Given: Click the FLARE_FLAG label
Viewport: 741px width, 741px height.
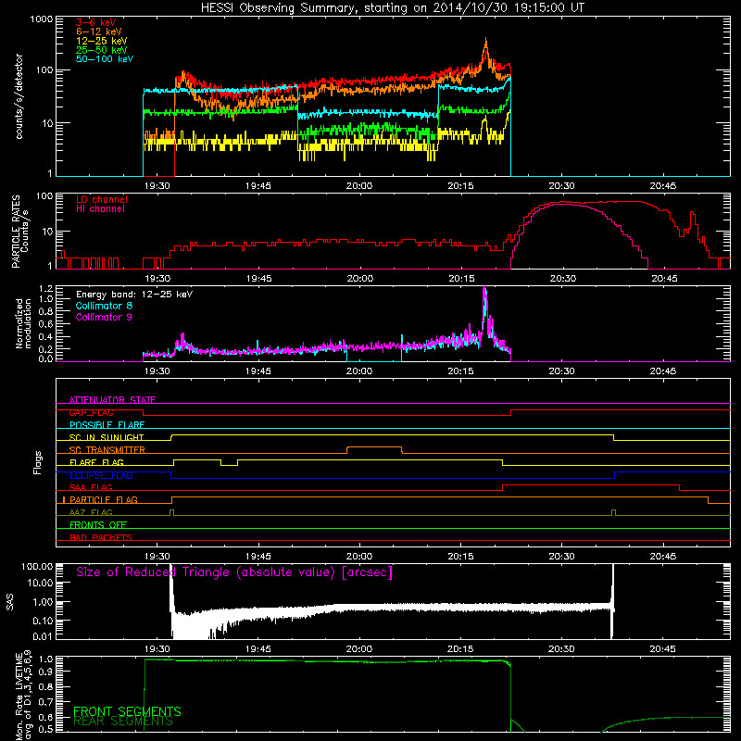Looking at the screenshot, I should pos(96,462).
